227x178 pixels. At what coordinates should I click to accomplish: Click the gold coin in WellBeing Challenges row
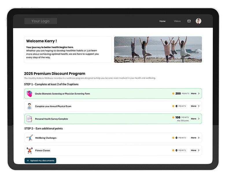(173, 138)
